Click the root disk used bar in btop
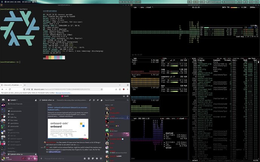The width and height of the screenshot is (260, 162). [174, 64]
